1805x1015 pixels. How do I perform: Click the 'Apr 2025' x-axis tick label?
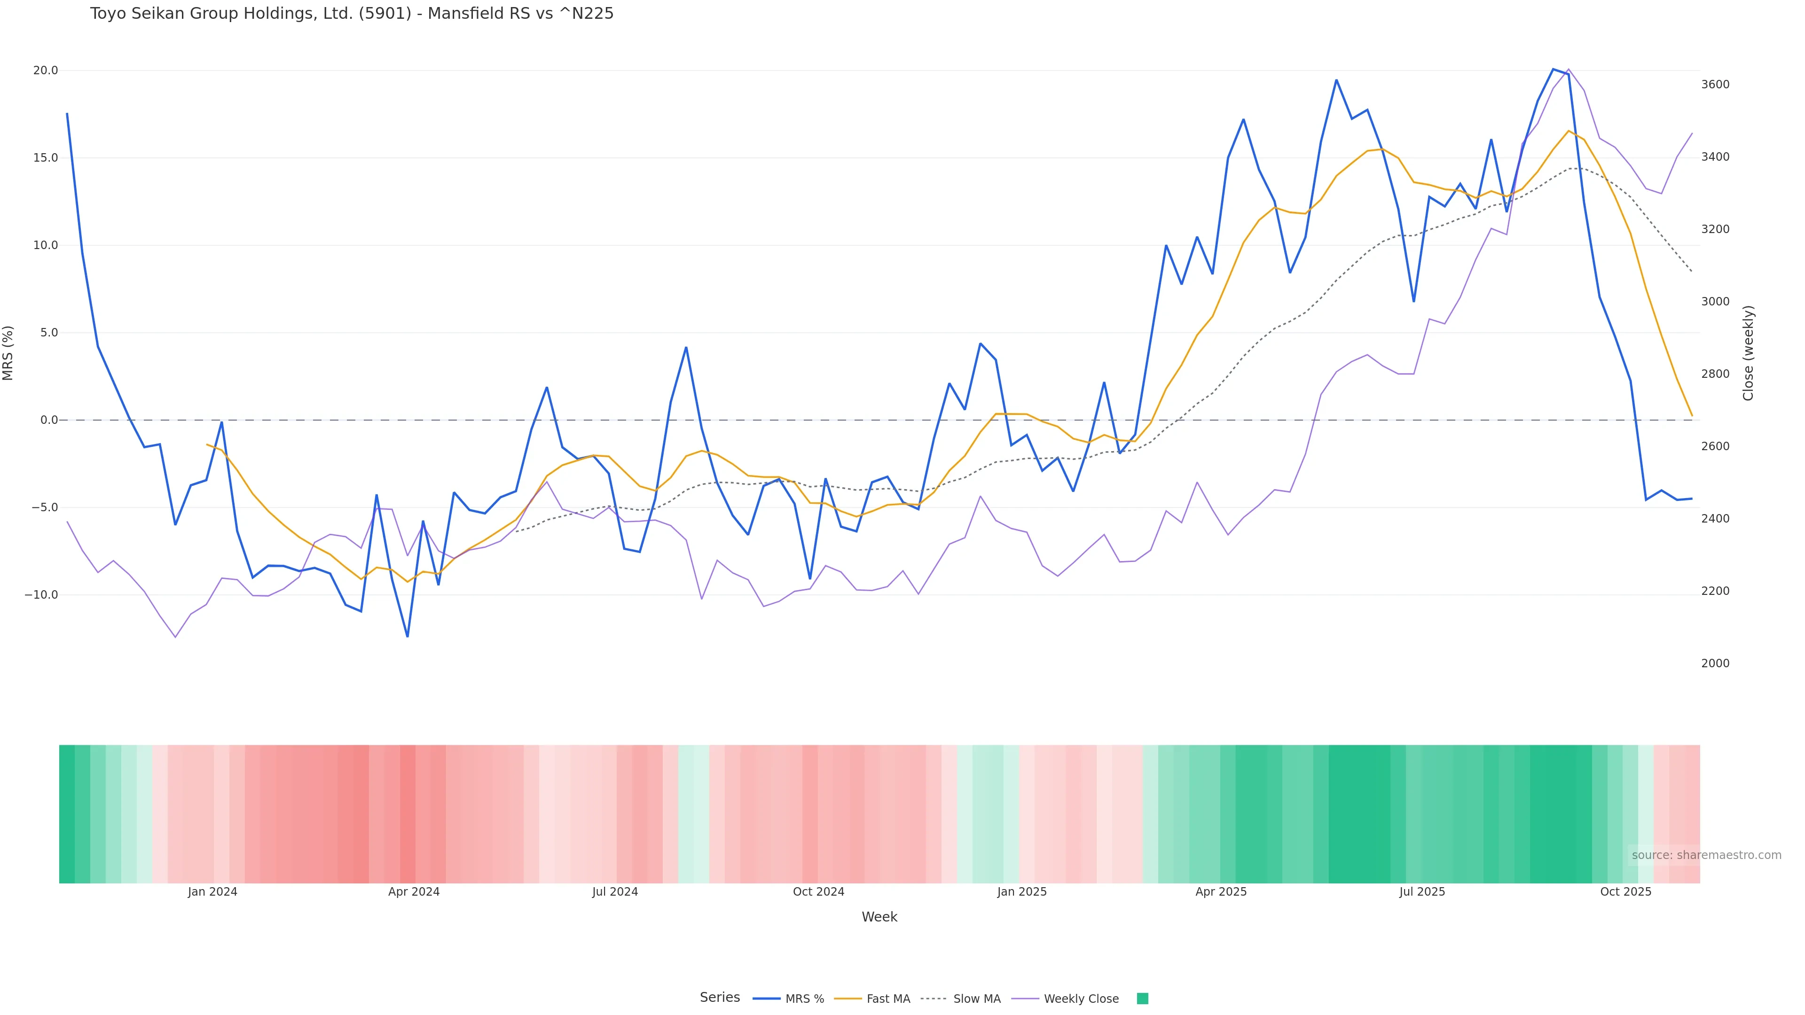[1221, 892]
